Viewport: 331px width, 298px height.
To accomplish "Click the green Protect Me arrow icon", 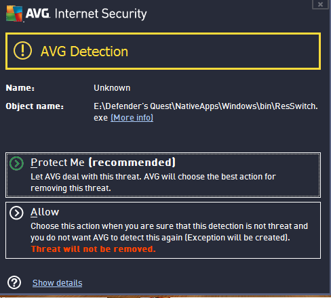I will click(16, 163).
